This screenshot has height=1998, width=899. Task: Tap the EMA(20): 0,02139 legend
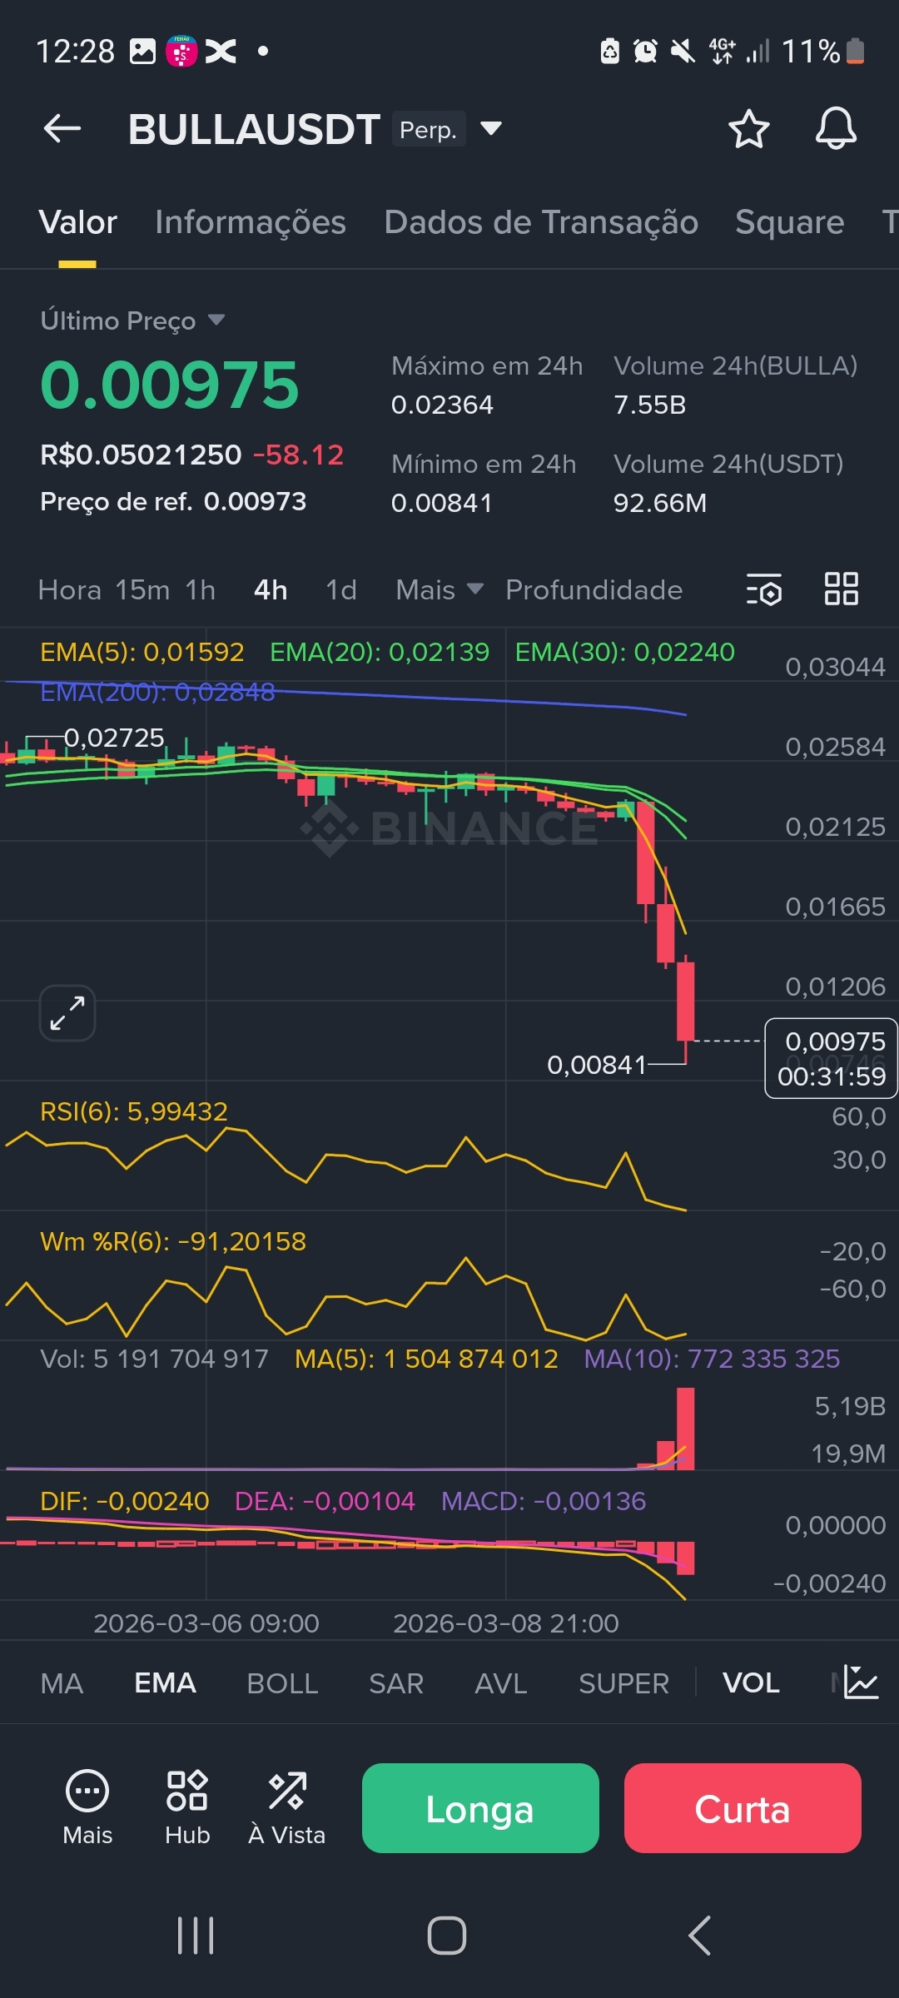[380, 652]
